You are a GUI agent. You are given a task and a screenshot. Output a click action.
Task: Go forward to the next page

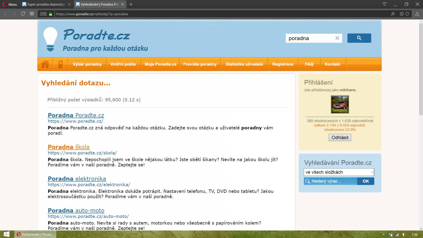tap(14, 14)
